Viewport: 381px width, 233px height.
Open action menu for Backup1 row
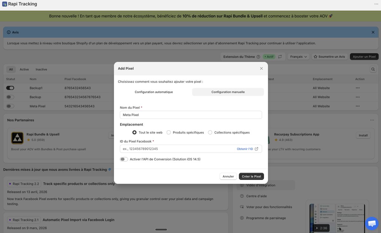(x=358, y=88)
